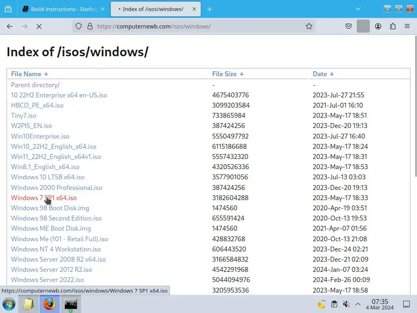
Task: Download Windows ME Boot Disk.img
Action: pos(51,228)
